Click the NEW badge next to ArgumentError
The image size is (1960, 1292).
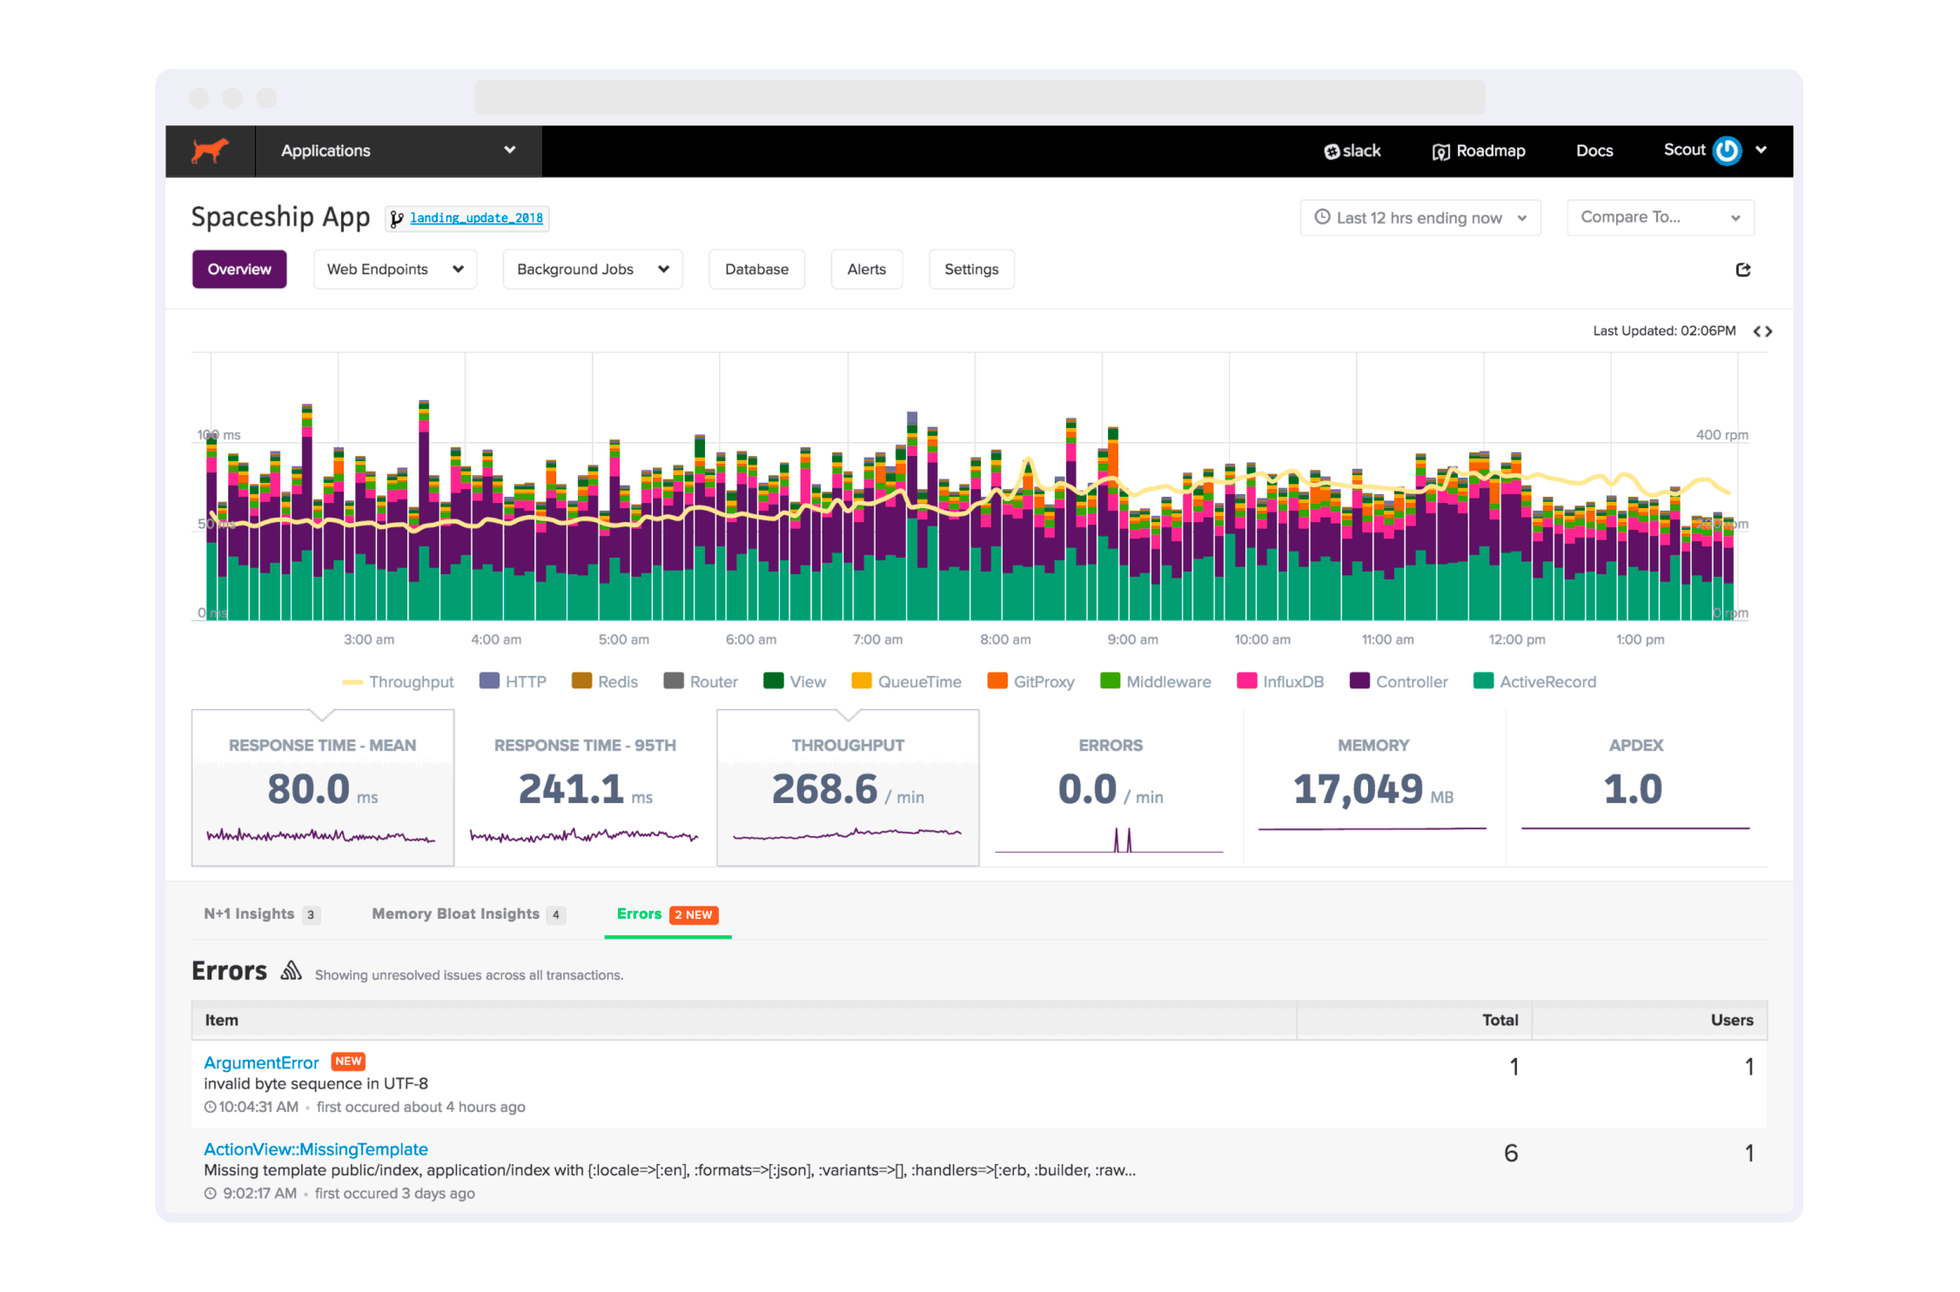click(348, 1061)
